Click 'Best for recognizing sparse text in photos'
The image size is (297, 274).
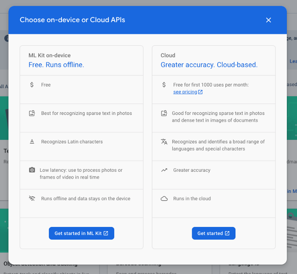(x=87, y=113)
